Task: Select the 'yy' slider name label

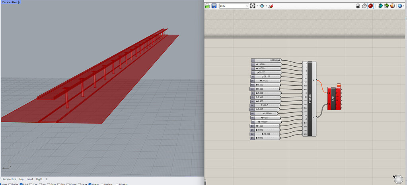Action: point(252,81)
